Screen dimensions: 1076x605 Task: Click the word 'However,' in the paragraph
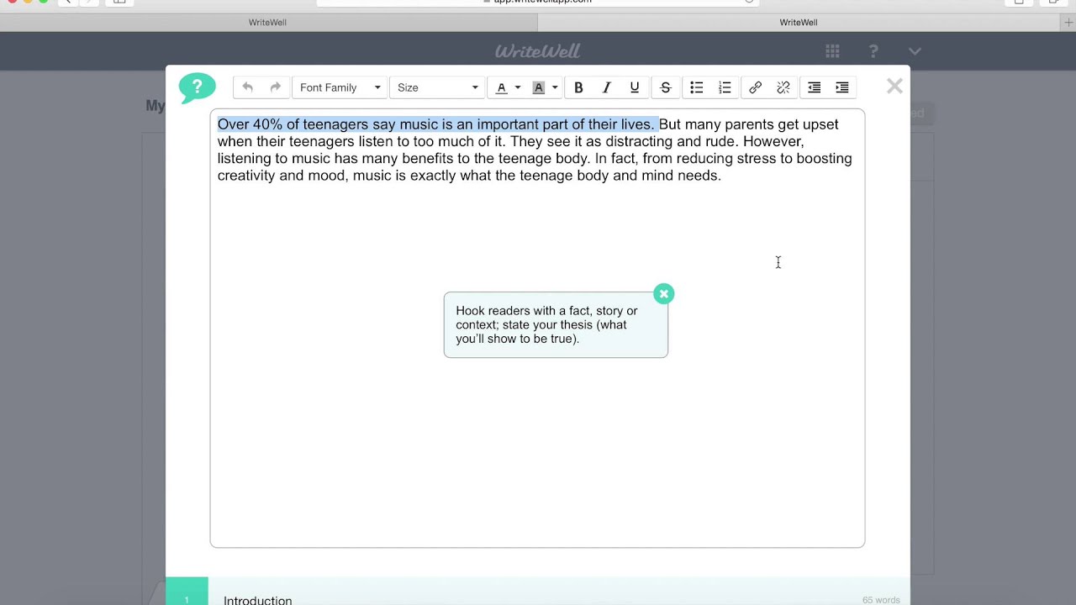(773, 141)
